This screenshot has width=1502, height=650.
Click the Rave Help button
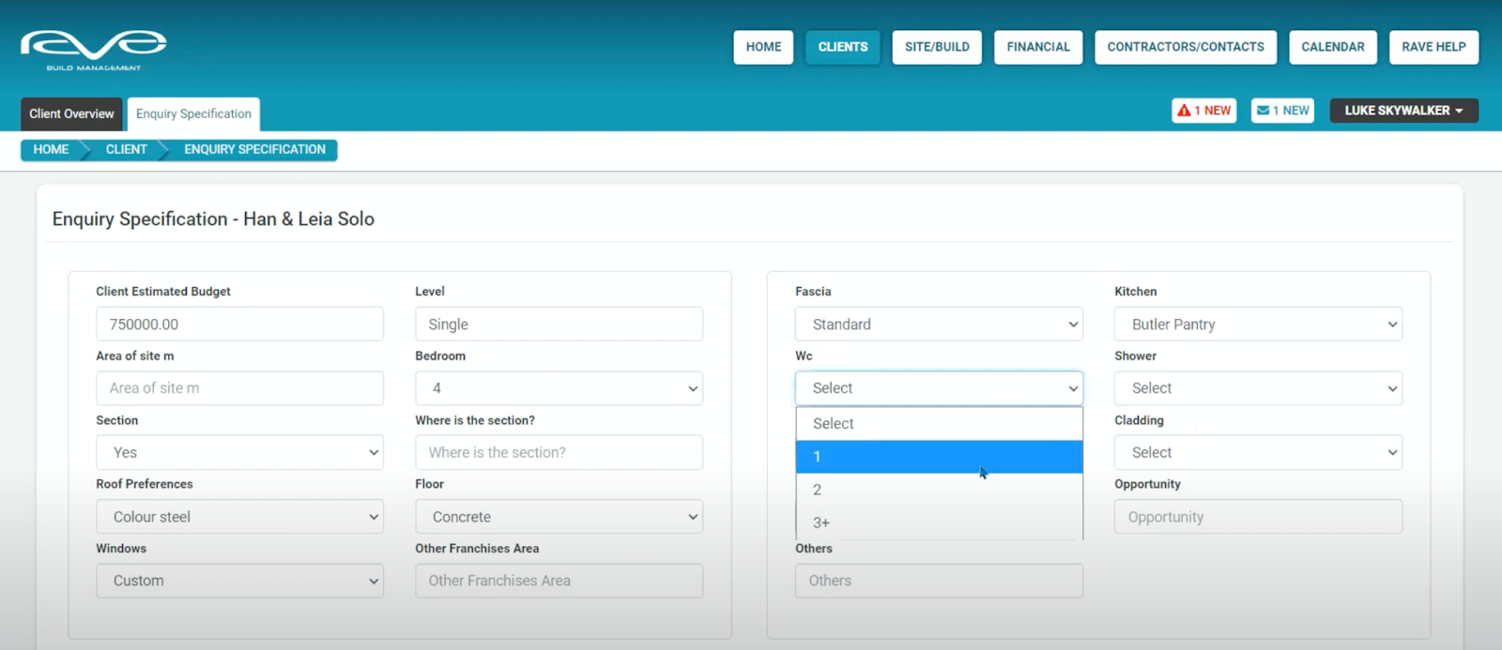[1433, 47]
